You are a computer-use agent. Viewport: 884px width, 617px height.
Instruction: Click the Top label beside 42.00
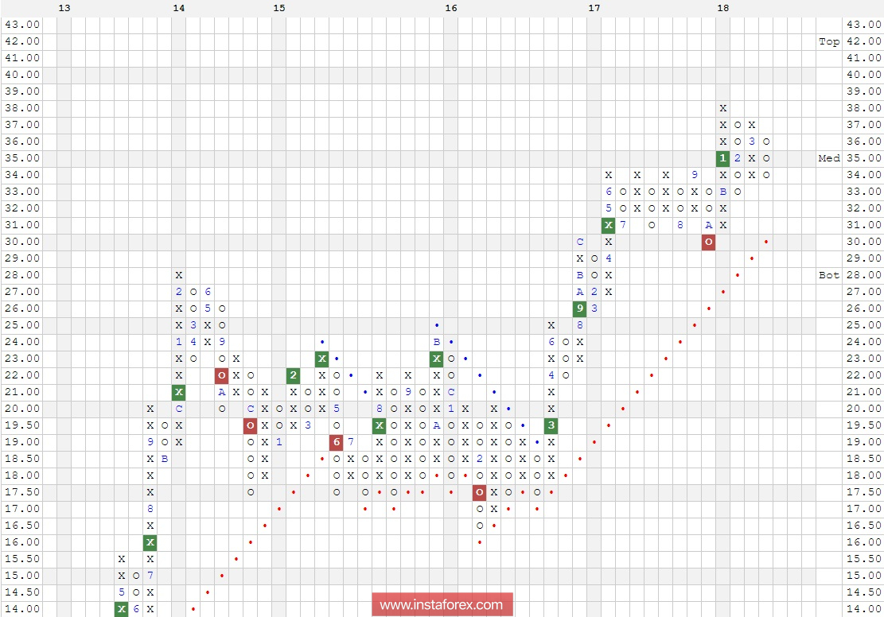click(829, 41)
